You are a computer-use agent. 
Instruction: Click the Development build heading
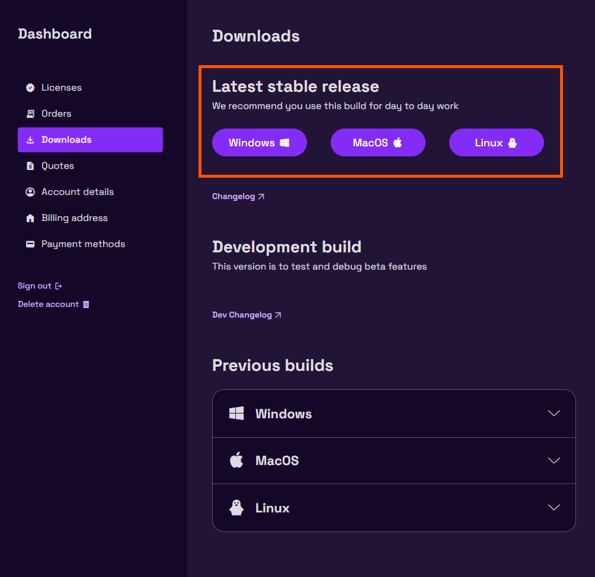click(287, 247)
